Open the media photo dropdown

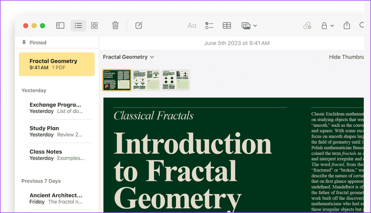tap(249, 26)
